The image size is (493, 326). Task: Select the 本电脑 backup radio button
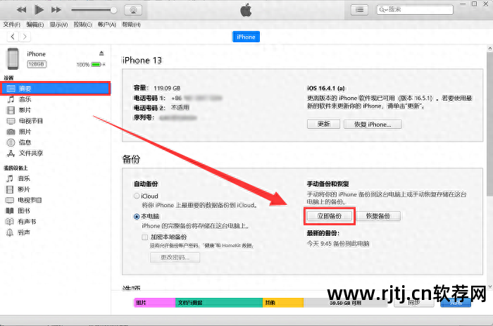click(137, 217)
